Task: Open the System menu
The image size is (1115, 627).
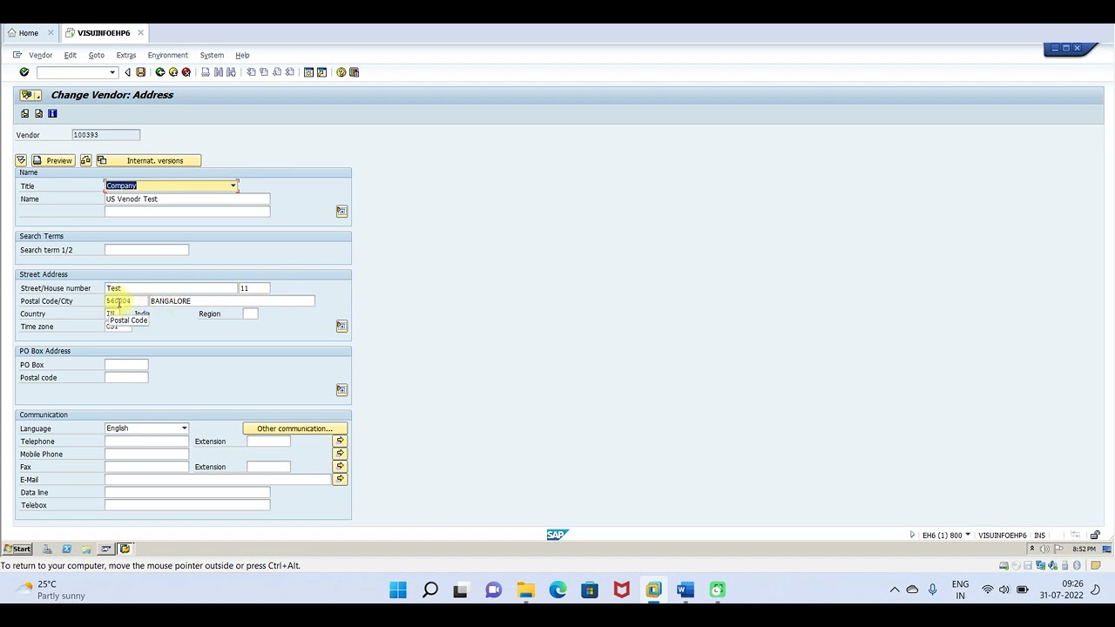Action: pyautogui.click(x=212, y=55)
